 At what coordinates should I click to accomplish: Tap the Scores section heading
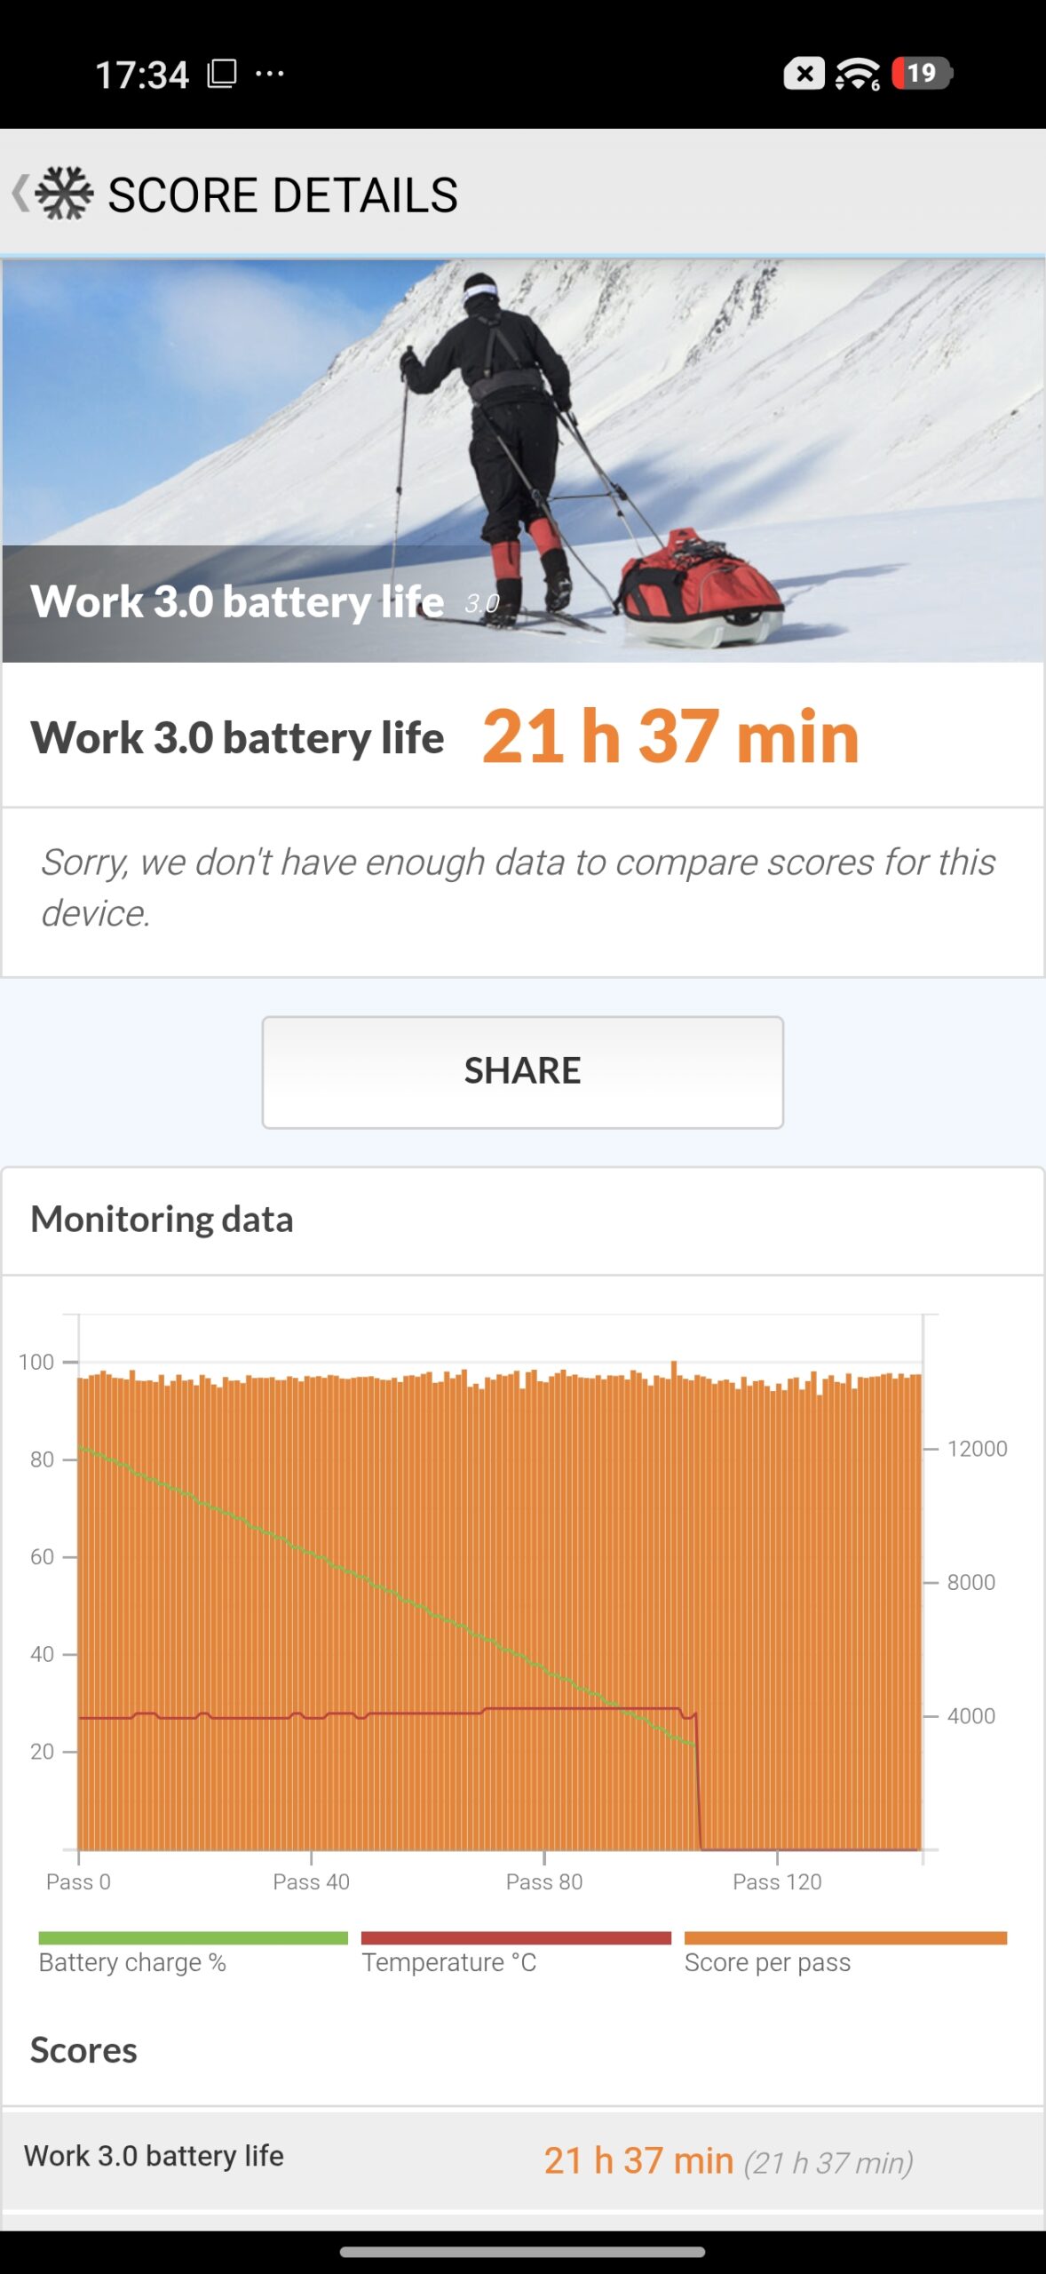pyautogui.click(x=83, y=2051)
